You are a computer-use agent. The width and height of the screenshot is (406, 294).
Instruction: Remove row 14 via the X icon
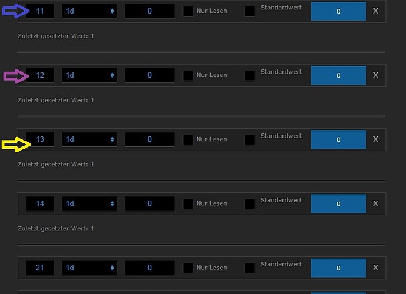click(376, 203)
